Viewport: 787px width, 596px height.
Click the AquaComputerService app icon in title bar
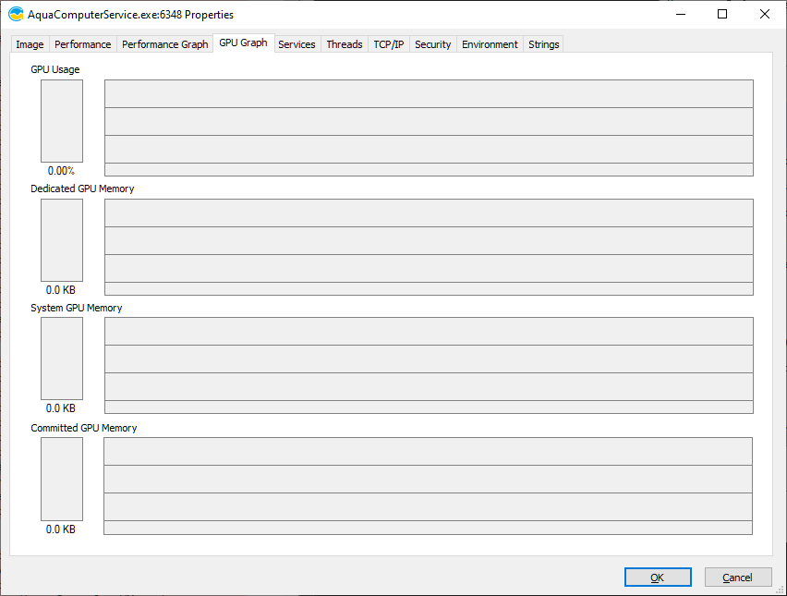pyautogui.click(x=16, y=15)
